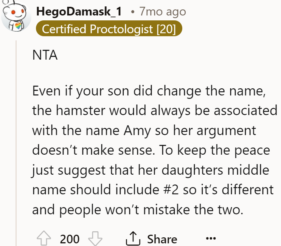
Task: Open the three-dot more options menu
Action: pos(211,238)
